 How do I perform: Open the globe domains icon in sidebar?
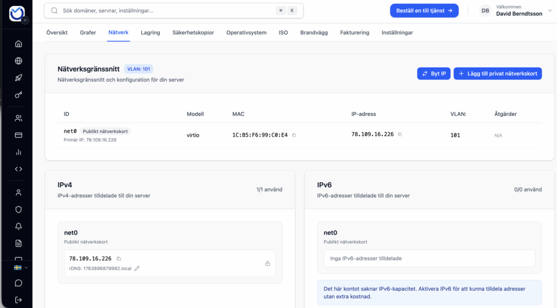point(18,61)
